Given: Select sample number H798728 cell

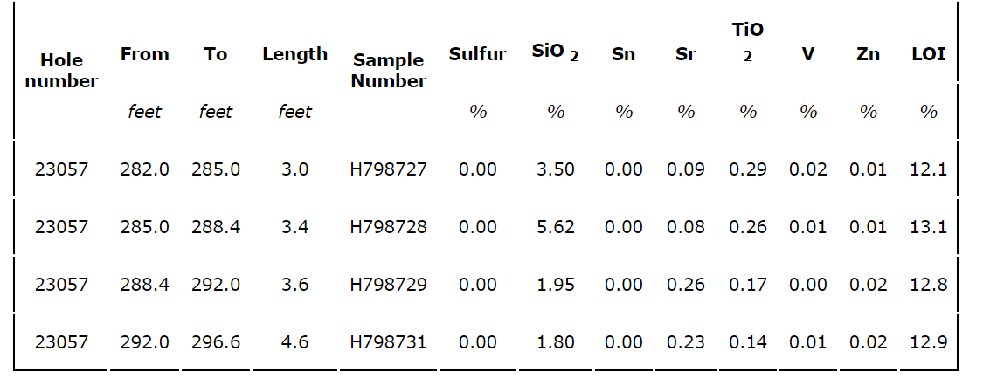Looking at the screenshot, I should pyautogui.click(x=389, y=227).
